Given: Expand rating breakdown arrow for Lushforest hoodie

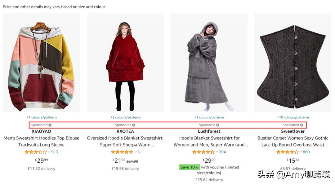Looking at the screenshot, I should 217,152.
